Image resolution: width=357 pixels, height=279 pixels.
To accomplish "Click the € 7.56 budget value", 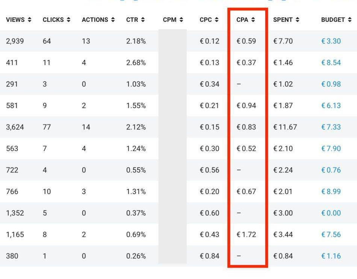I will pos(331,234).
